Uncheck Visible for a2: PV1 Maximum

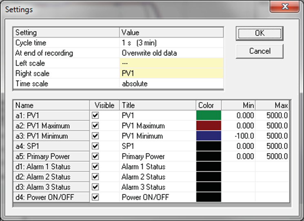coord(95,126)
